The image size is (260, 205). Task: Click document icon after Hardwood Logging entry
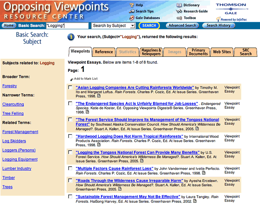99,145
